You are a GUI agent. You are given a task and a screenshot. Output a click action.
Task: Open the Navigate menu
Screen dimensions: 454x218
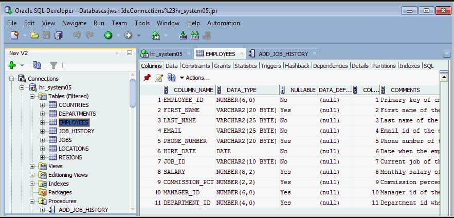pos(74,23)
